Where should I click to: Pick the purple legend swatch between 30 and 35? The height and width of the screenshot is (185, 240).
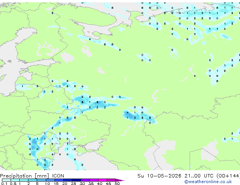[85, 180]
